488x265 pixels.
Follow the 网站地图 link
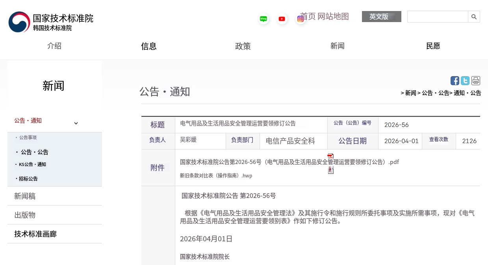click(334, 17)
